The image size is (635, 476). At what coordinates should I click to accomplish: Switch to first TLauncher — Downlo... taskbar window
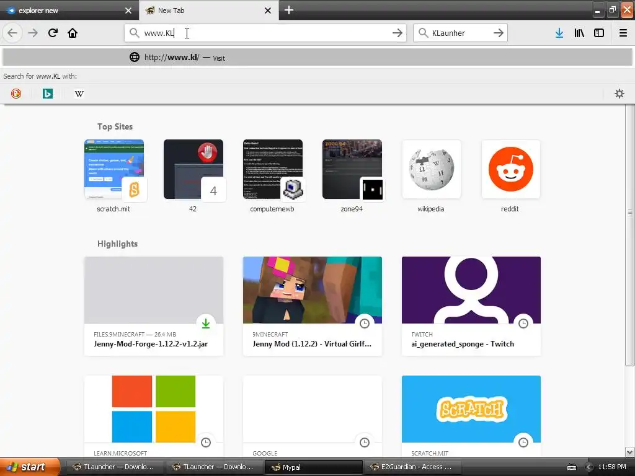pos(115,467)
